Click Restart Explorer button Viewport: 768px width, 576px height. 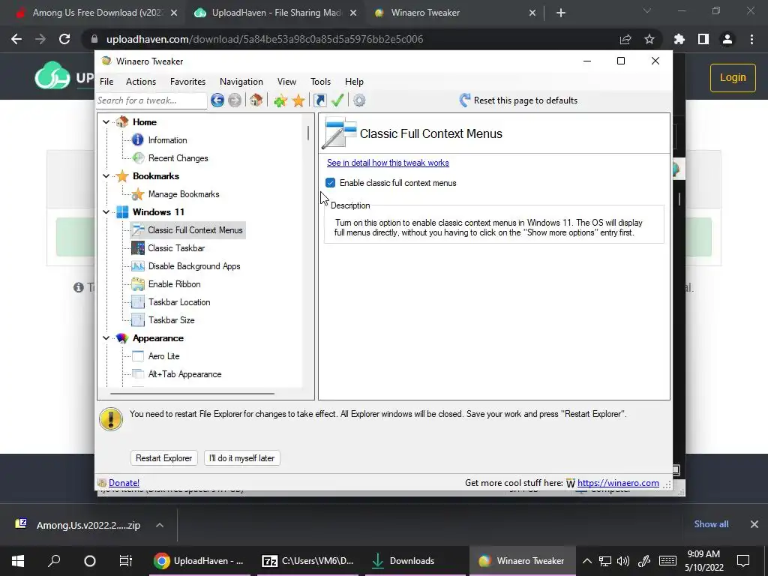pos(163,458)
